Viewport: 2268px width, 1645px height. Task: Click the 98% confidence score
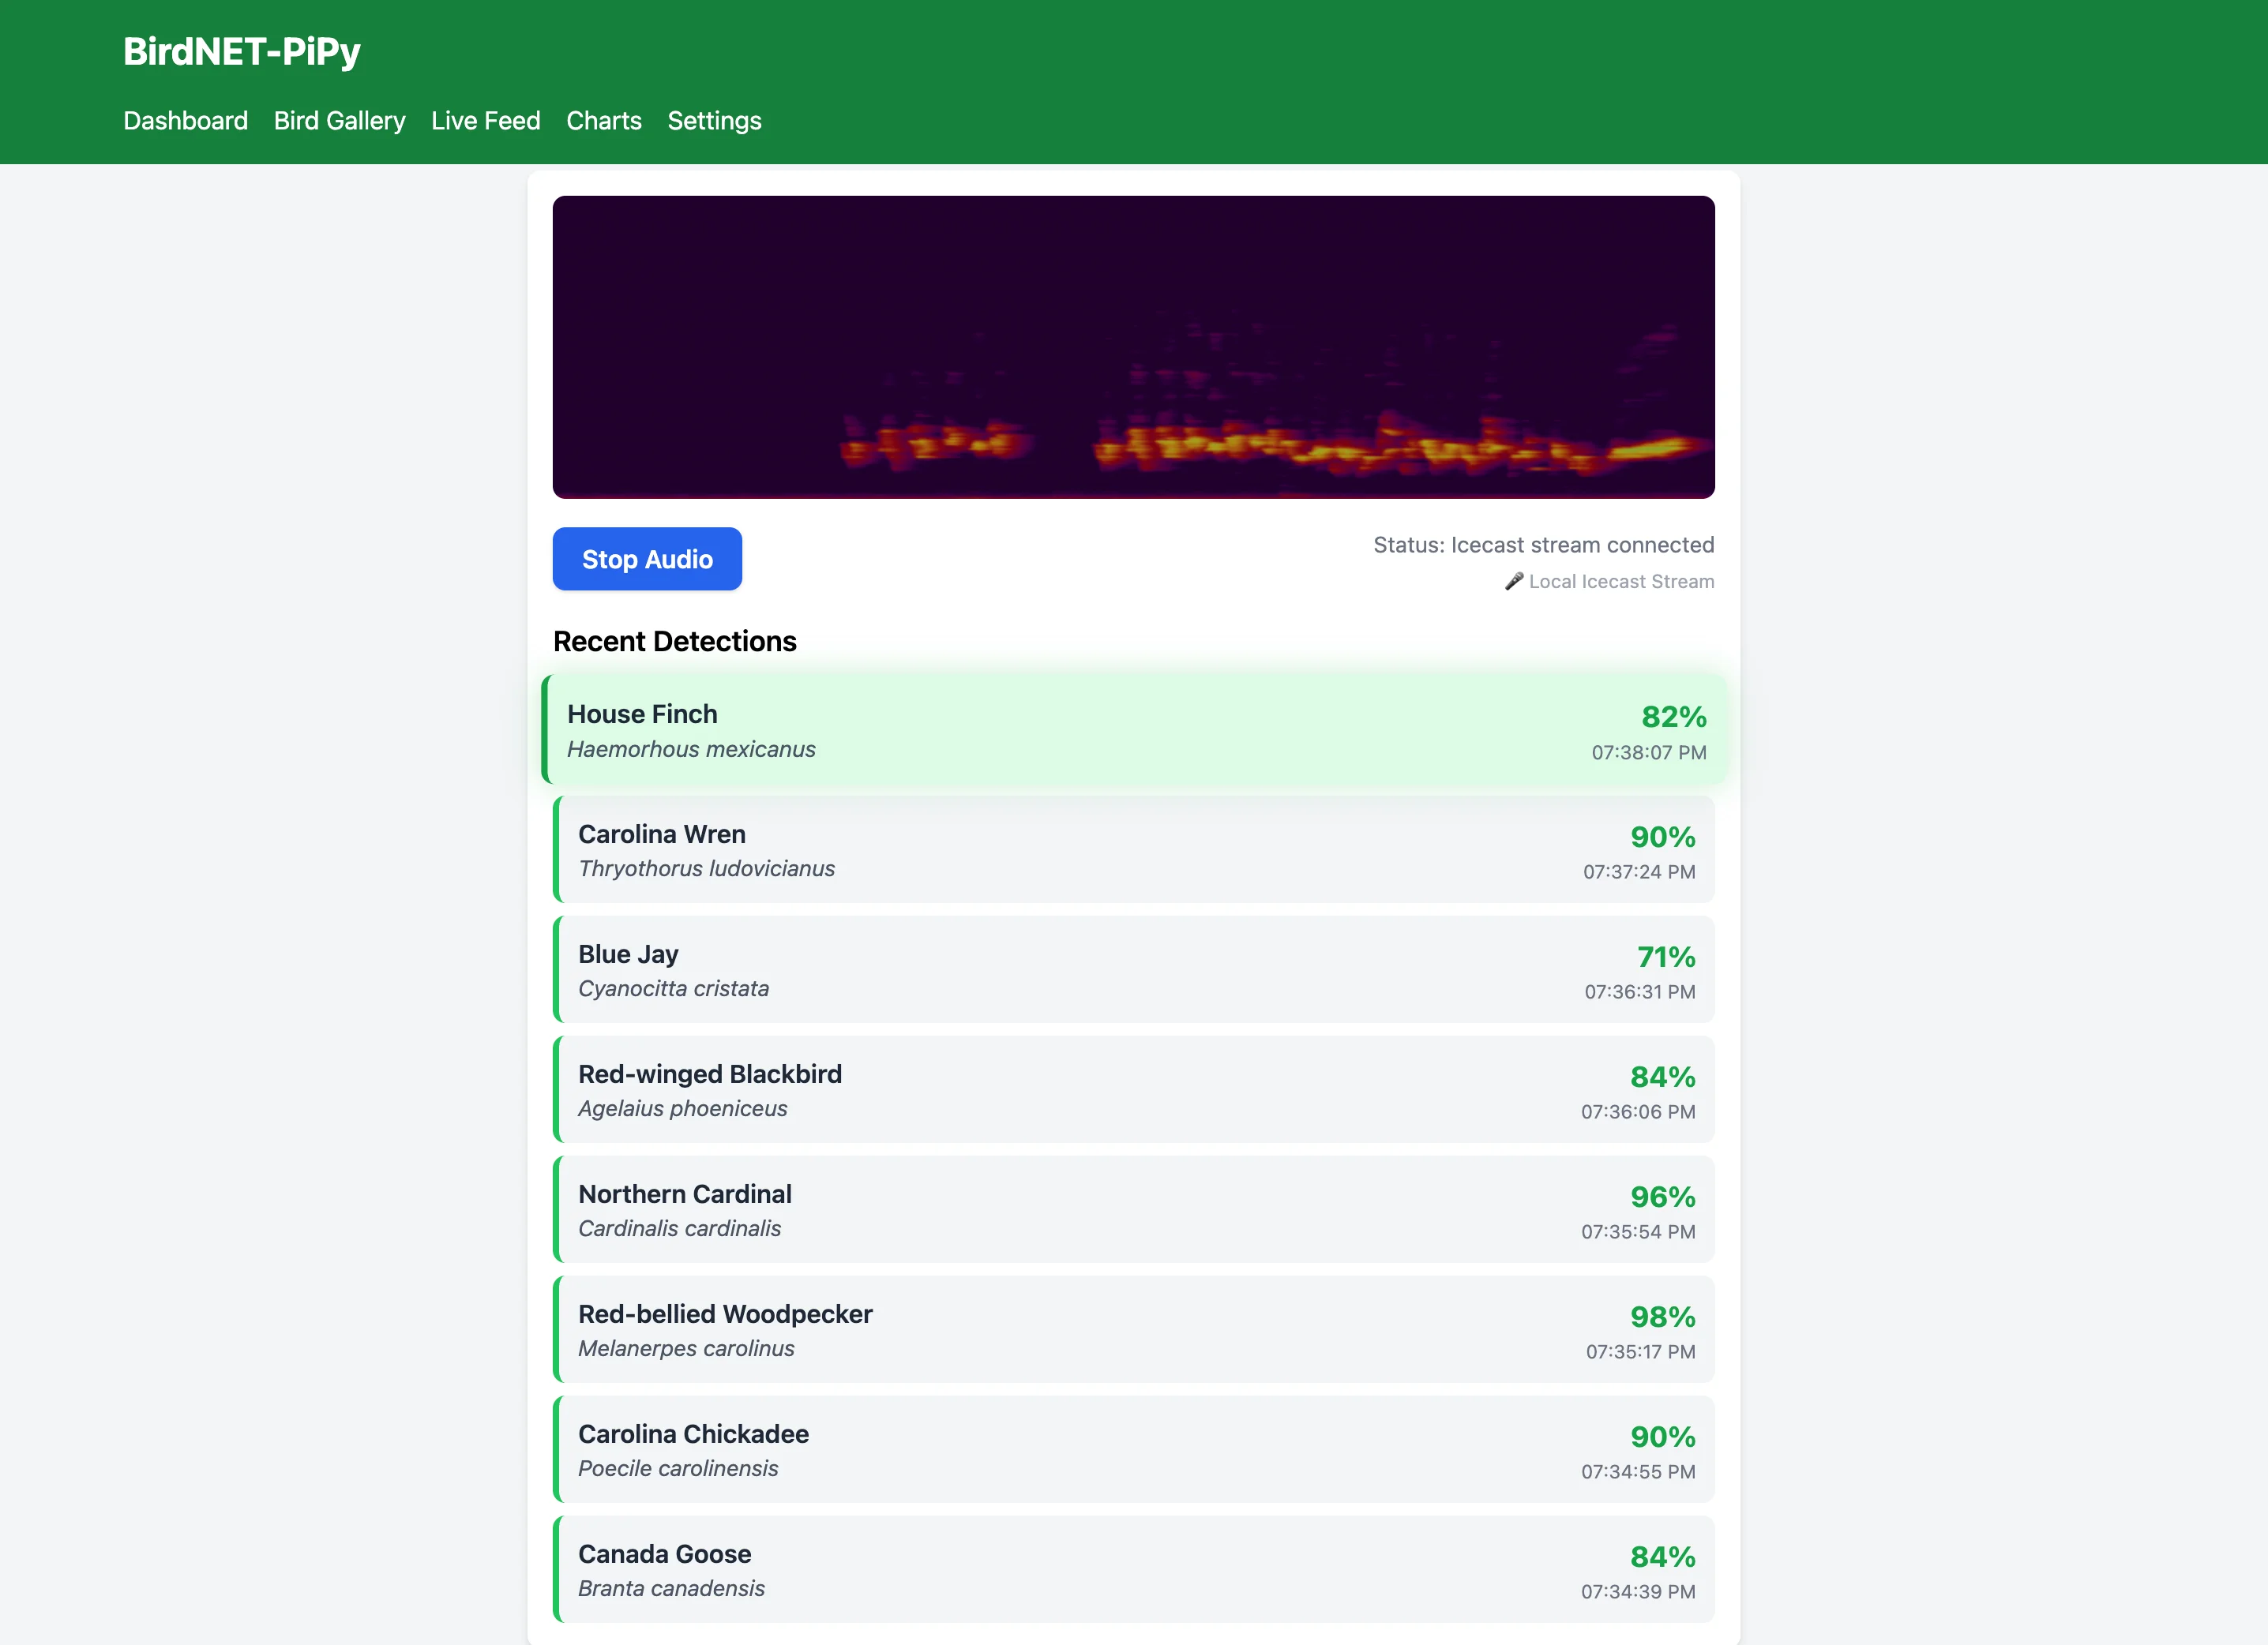pos(1662,1316)
